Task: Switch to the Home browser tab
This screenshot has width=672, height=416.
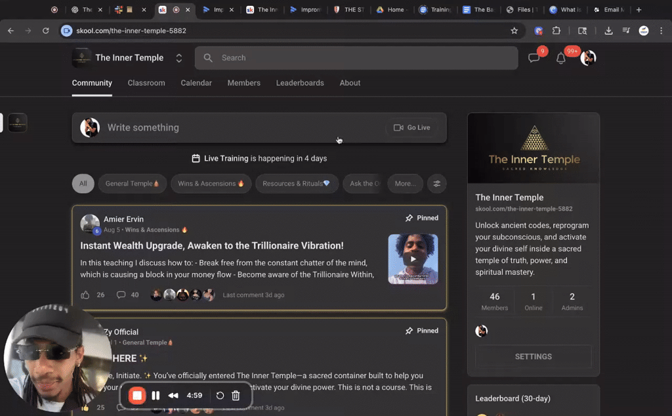Action: (x=392, y=9)
